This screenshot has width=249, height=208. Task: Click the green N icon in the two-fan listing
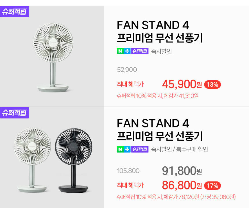pos(120,149)
